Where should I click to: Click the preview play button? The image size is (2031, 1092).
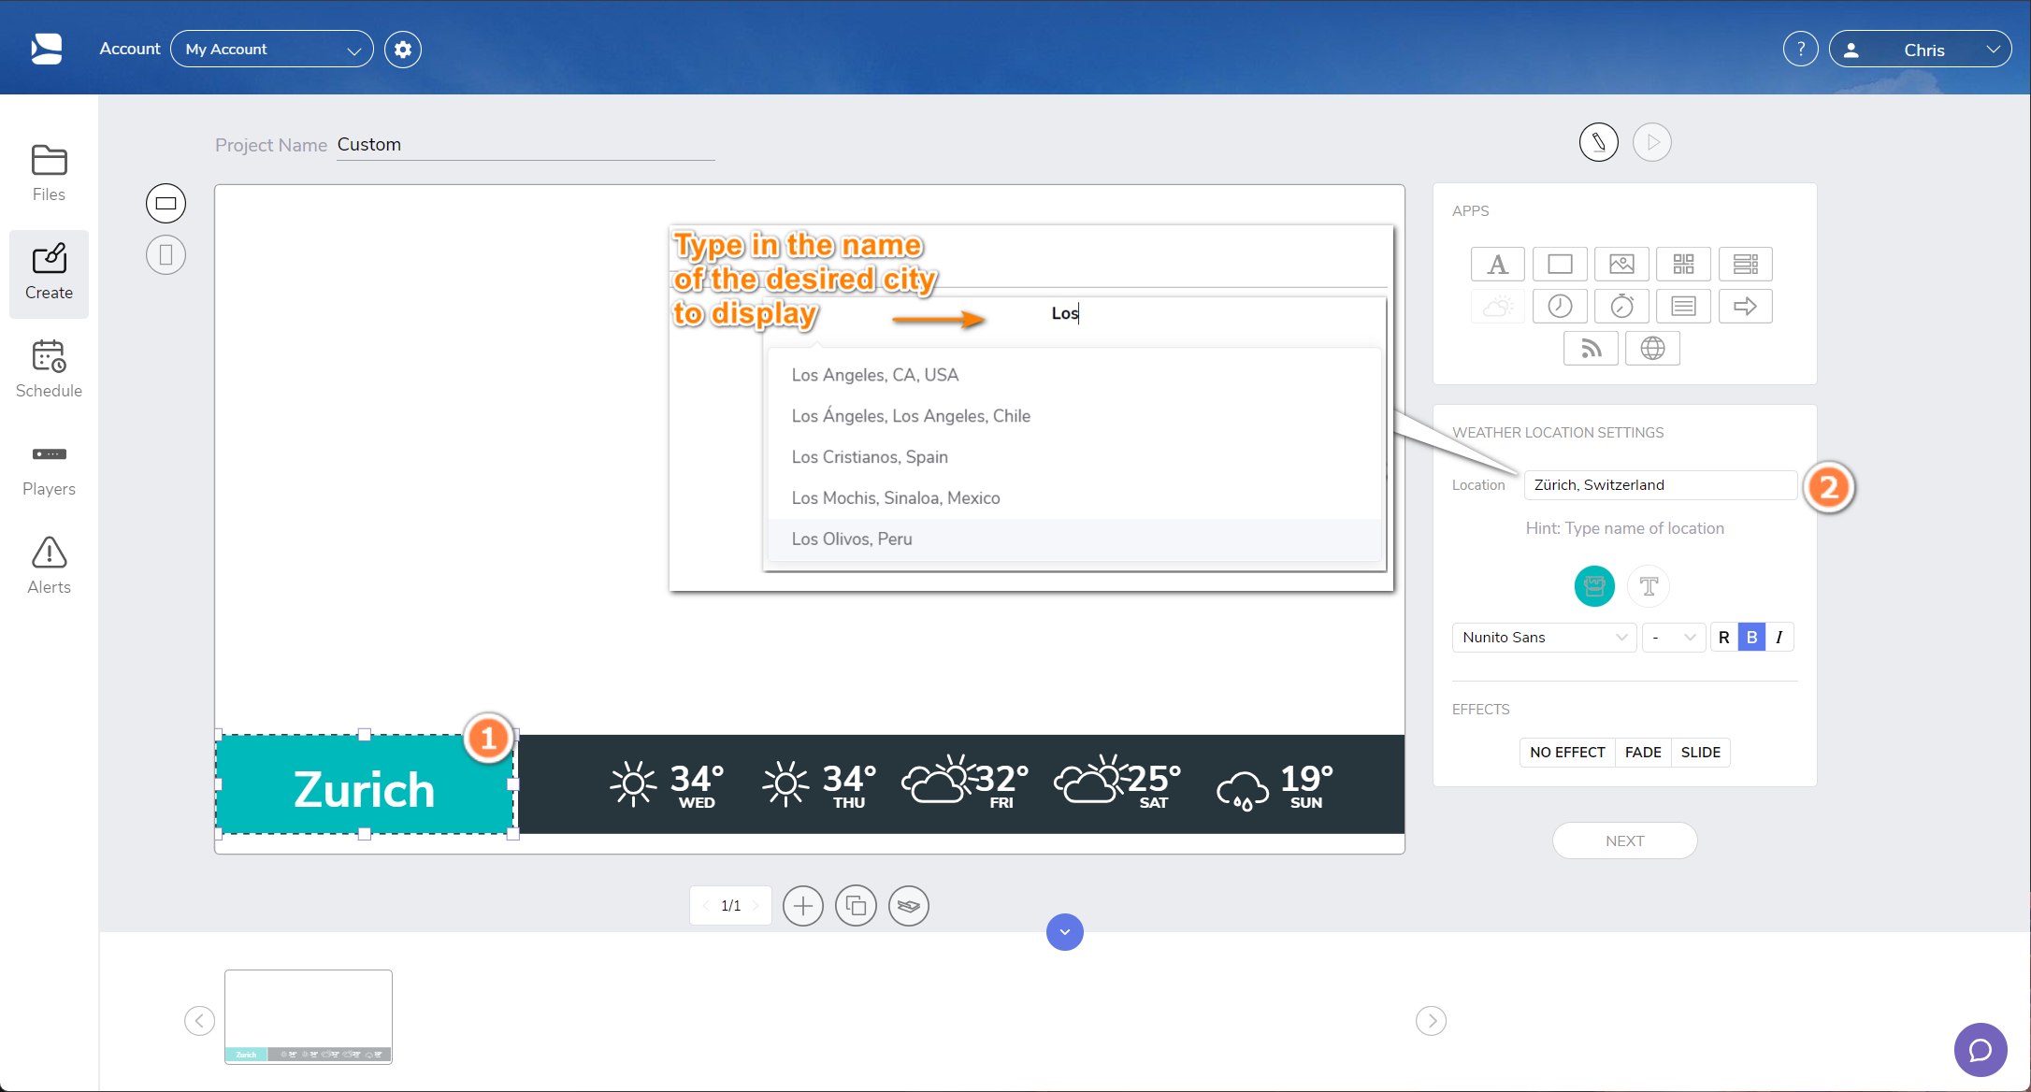pos(1652,142)
